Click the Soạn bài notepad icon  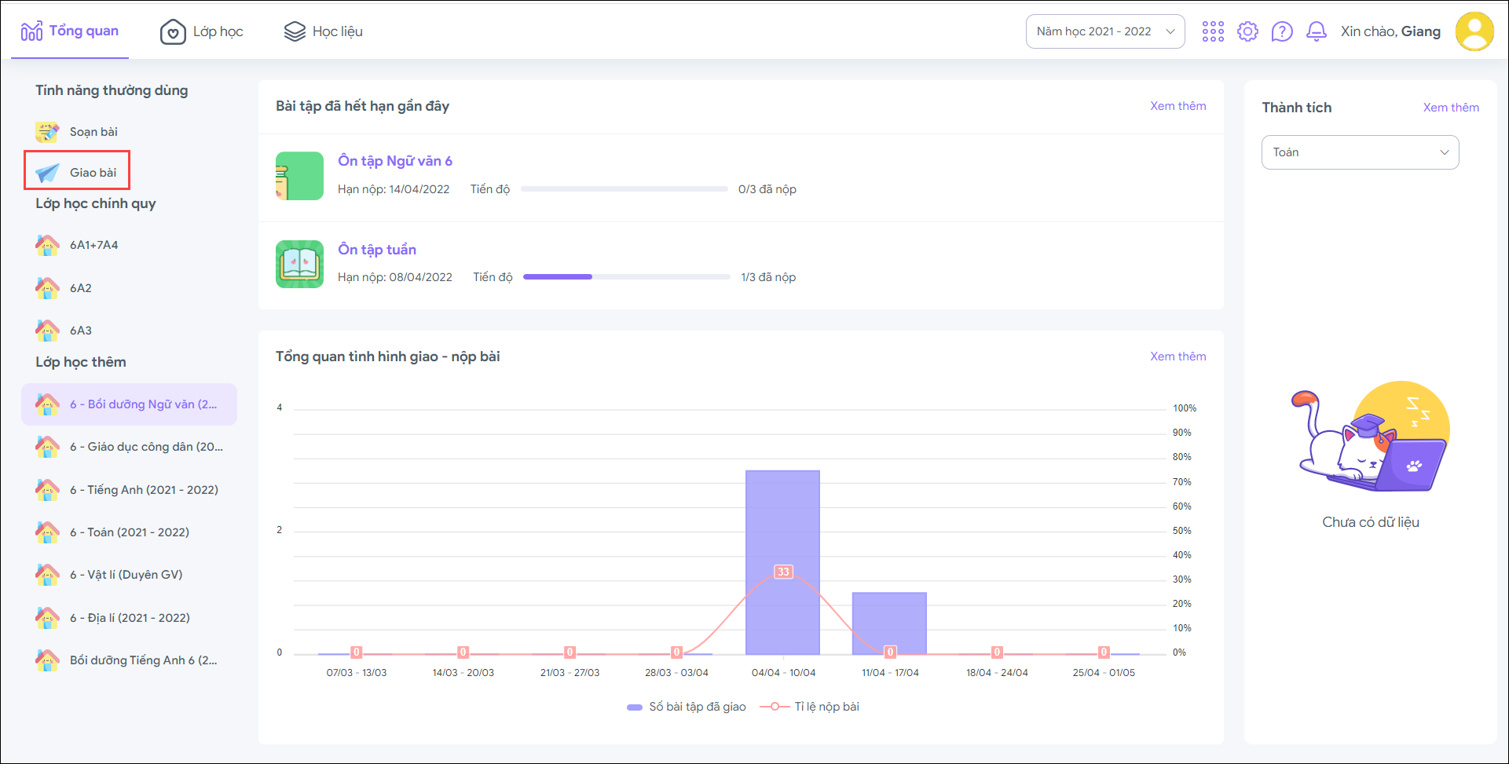click(x=47, y=131)
